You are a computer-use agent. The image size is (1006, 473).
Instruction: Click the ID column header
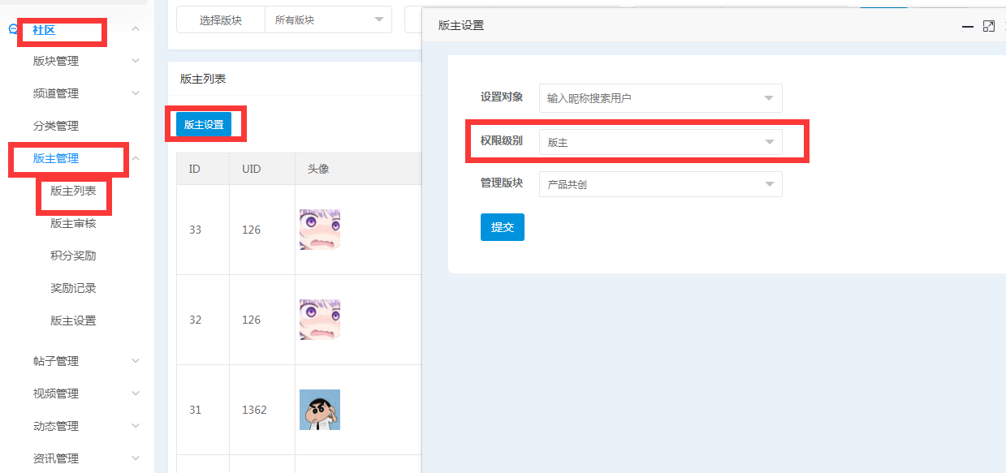[203, 169]
